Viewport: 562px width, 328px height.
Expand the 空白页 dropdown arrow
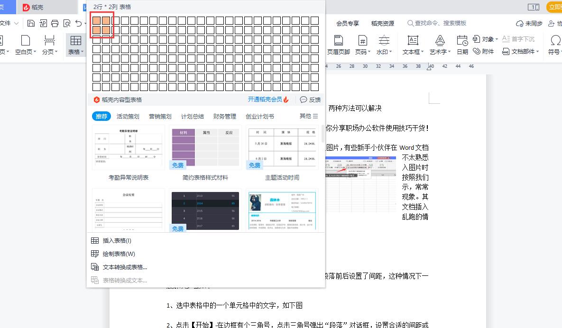35,52
